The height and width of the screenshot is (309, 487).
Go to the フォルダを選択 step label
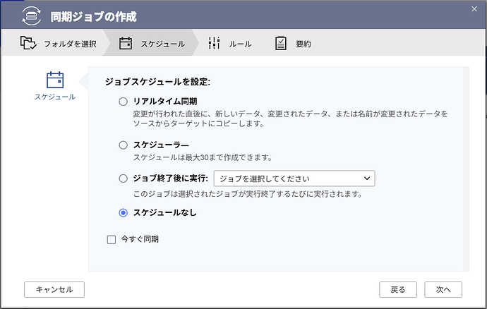pyautogui.click(x=69, y=44)
